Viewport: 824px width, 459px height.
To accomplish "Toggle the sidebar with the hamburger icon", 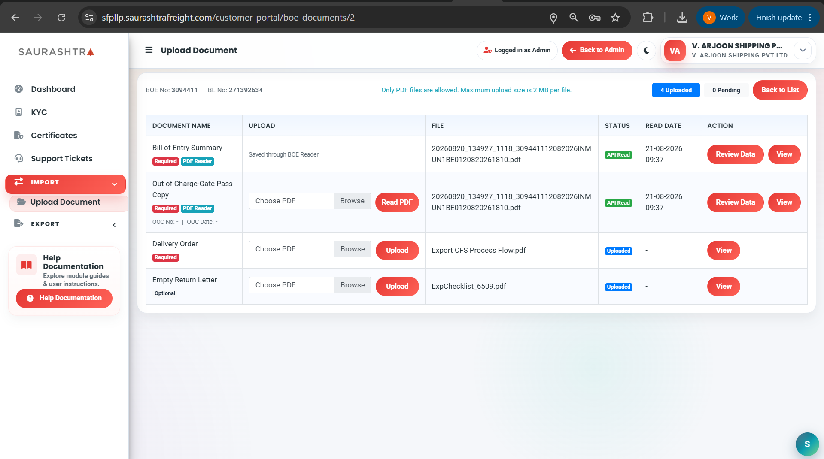I will tap(149, 50).
